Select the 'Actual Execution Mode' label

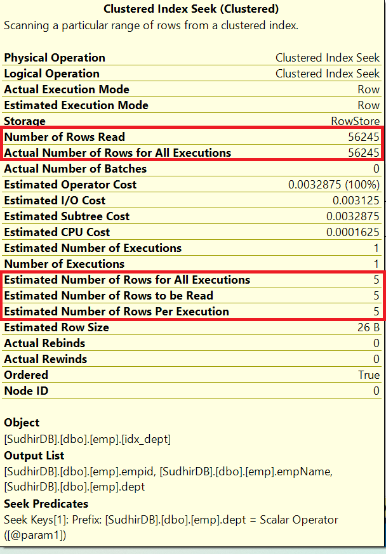67,89
